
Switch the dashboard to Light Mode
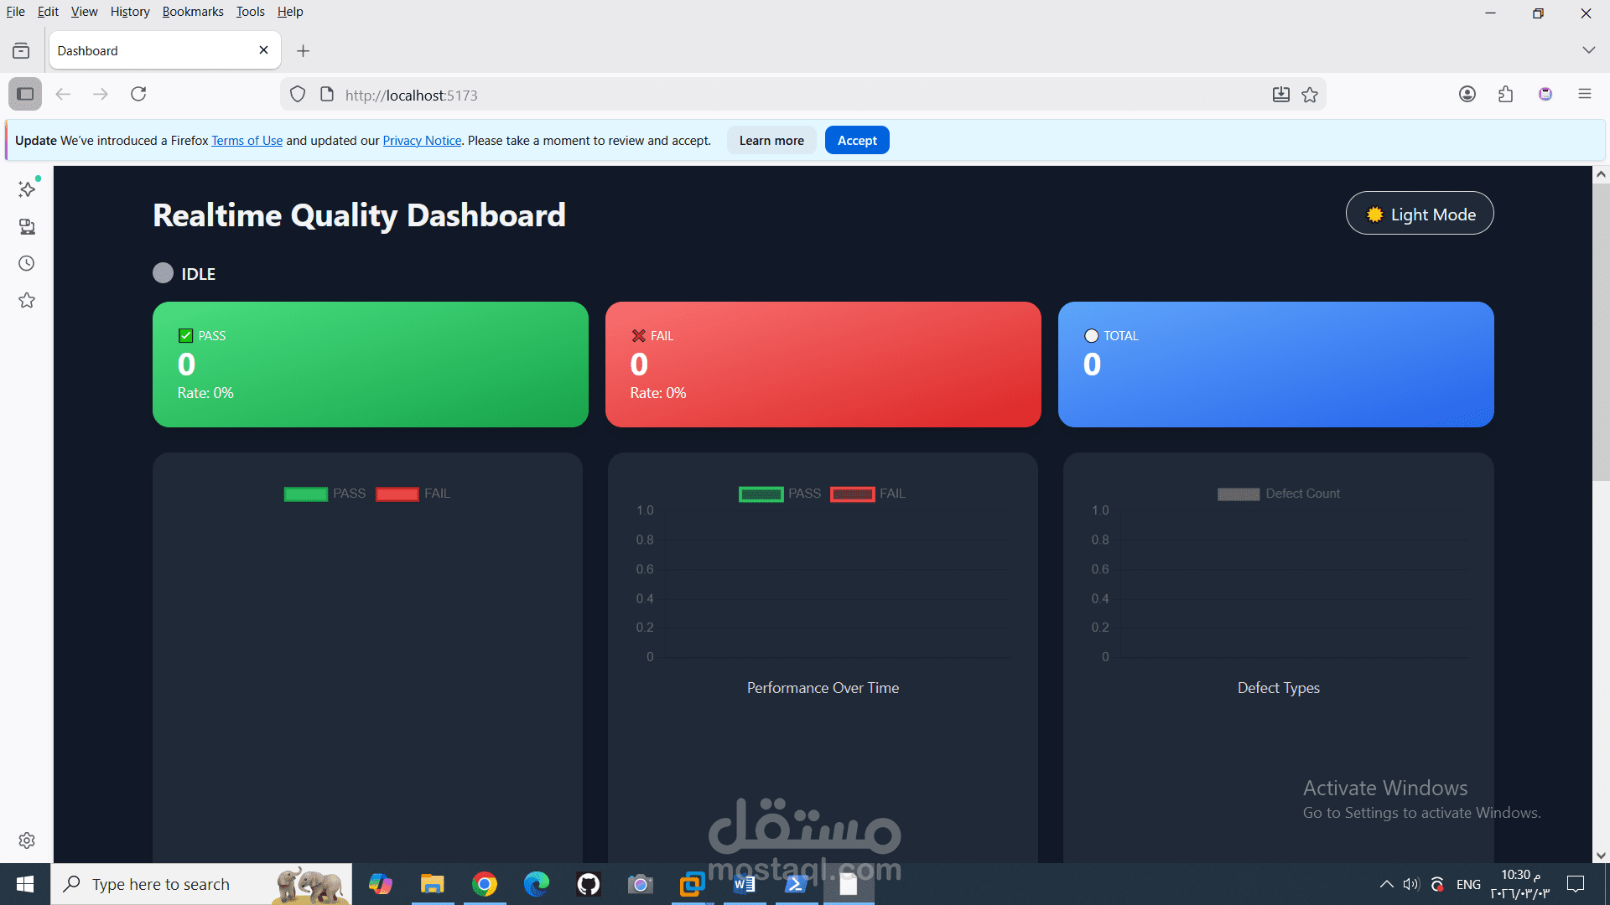tap(1419, 213)
